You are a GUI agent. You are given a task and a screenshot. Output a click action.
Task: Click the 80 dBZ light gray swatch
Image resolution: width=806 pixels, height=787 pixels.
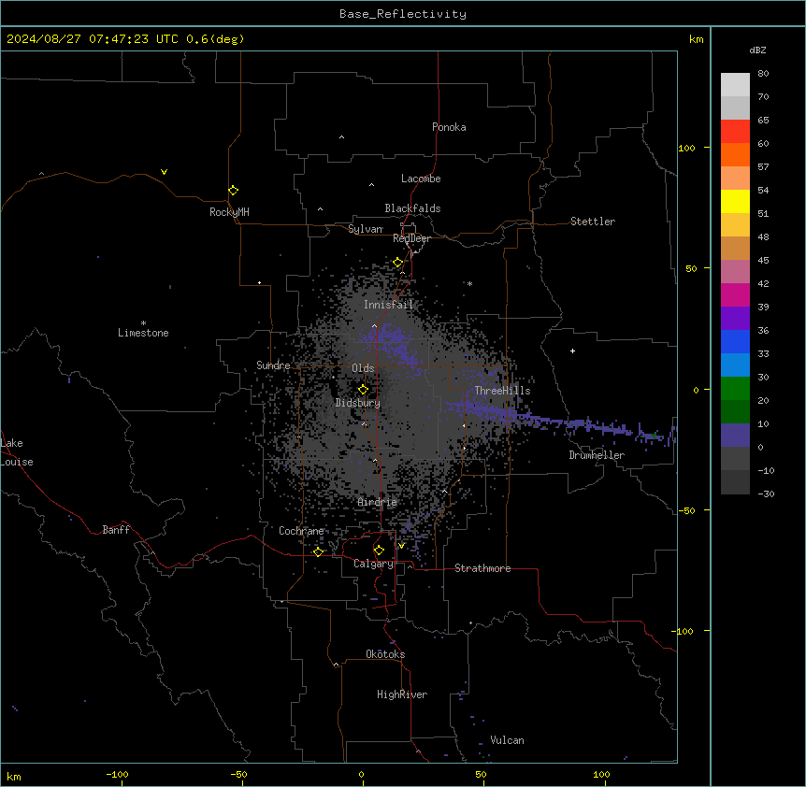(x=735, y=84)
